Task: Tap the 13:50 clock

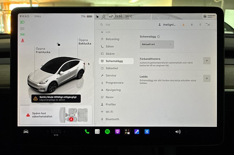Action: [x=118, y=17]
